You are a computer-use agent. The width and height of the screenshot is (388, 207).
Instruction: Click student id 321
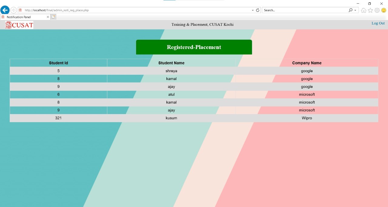point(59,118)
